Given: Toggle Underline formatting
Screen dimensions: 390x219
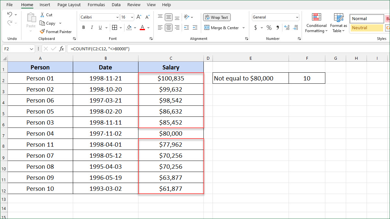Looking at the screenshot, I should click(100, 28).
